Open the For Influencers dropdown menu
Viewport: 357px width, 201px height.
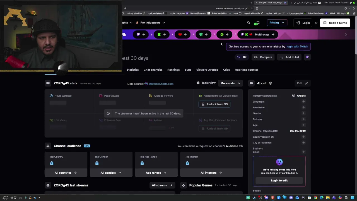click(x=150, y=23)
